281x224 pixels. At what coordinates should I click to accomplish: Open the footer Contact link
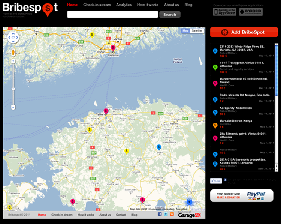(x=121, y=215)
